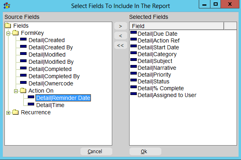The width and height of the screenshot is (241, 160).
Task: Click the Action On folder icon
Action: [x=23, y=91]
